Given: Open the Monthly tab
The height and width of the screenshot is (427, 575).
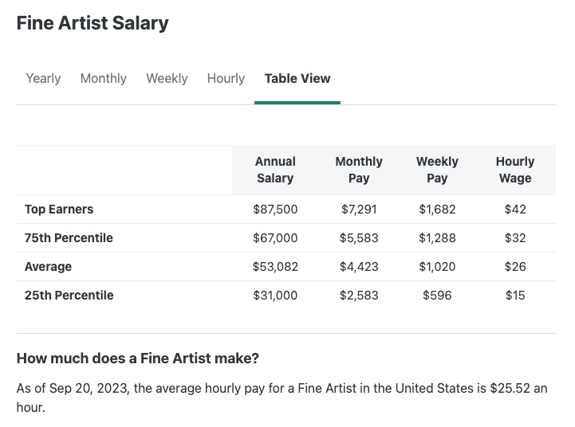Looking at the screenshot, I should pyautogui.click(x=103, y=78).
